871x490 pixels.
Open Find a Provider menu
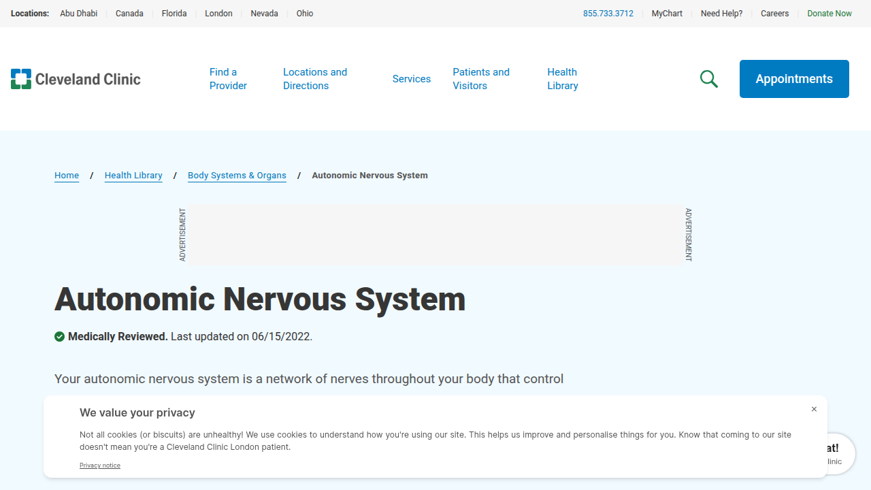[228, 79]
